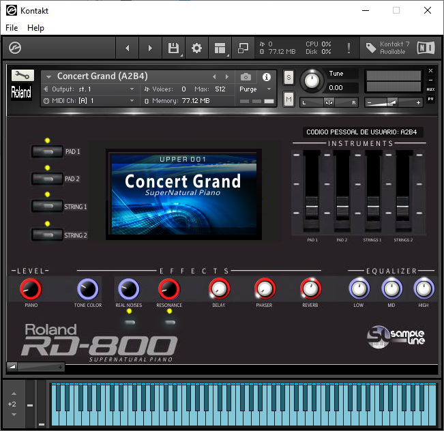Click the STRINGS 2 instrument fader
Image resolution: width=444 pixels, height=431 pixels.
(x=402, y=207)
